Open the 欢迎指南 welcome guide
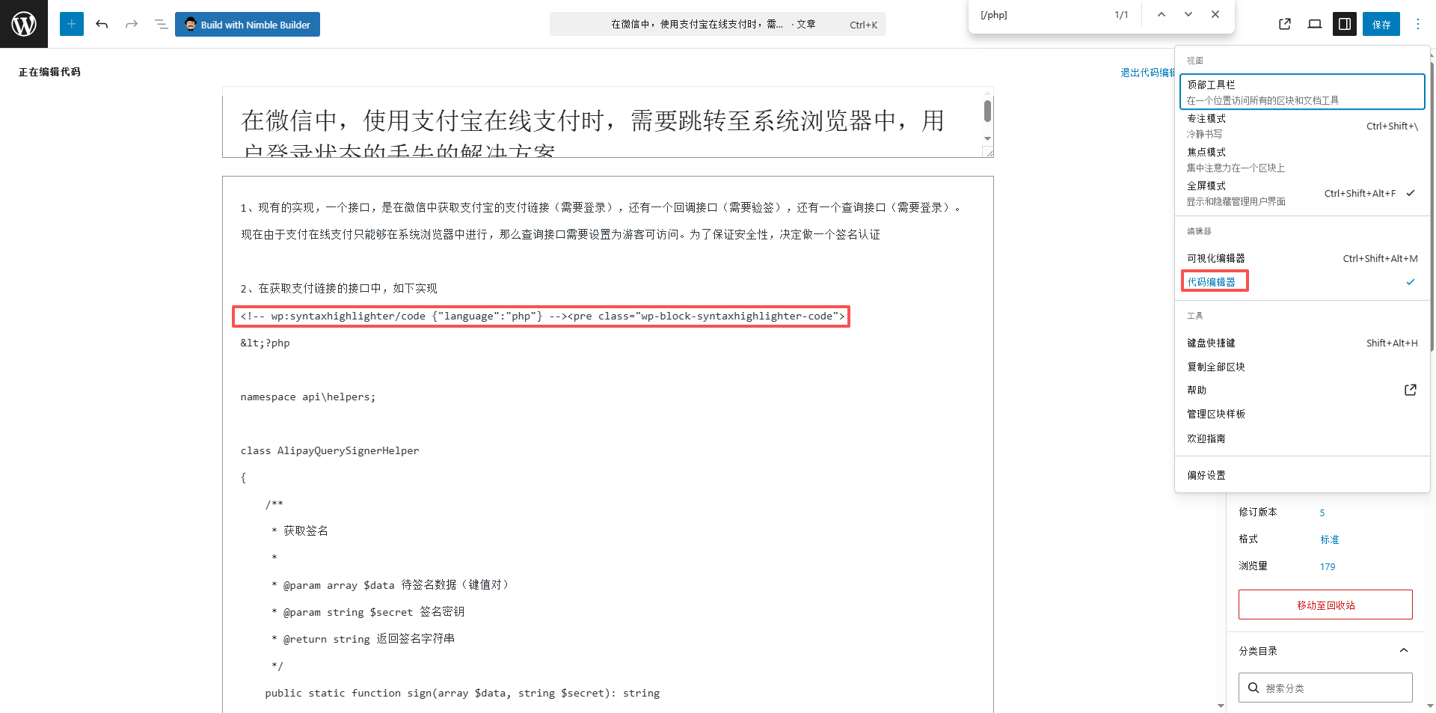Viewport: 1436px width, 713px height. [1302, 438]
